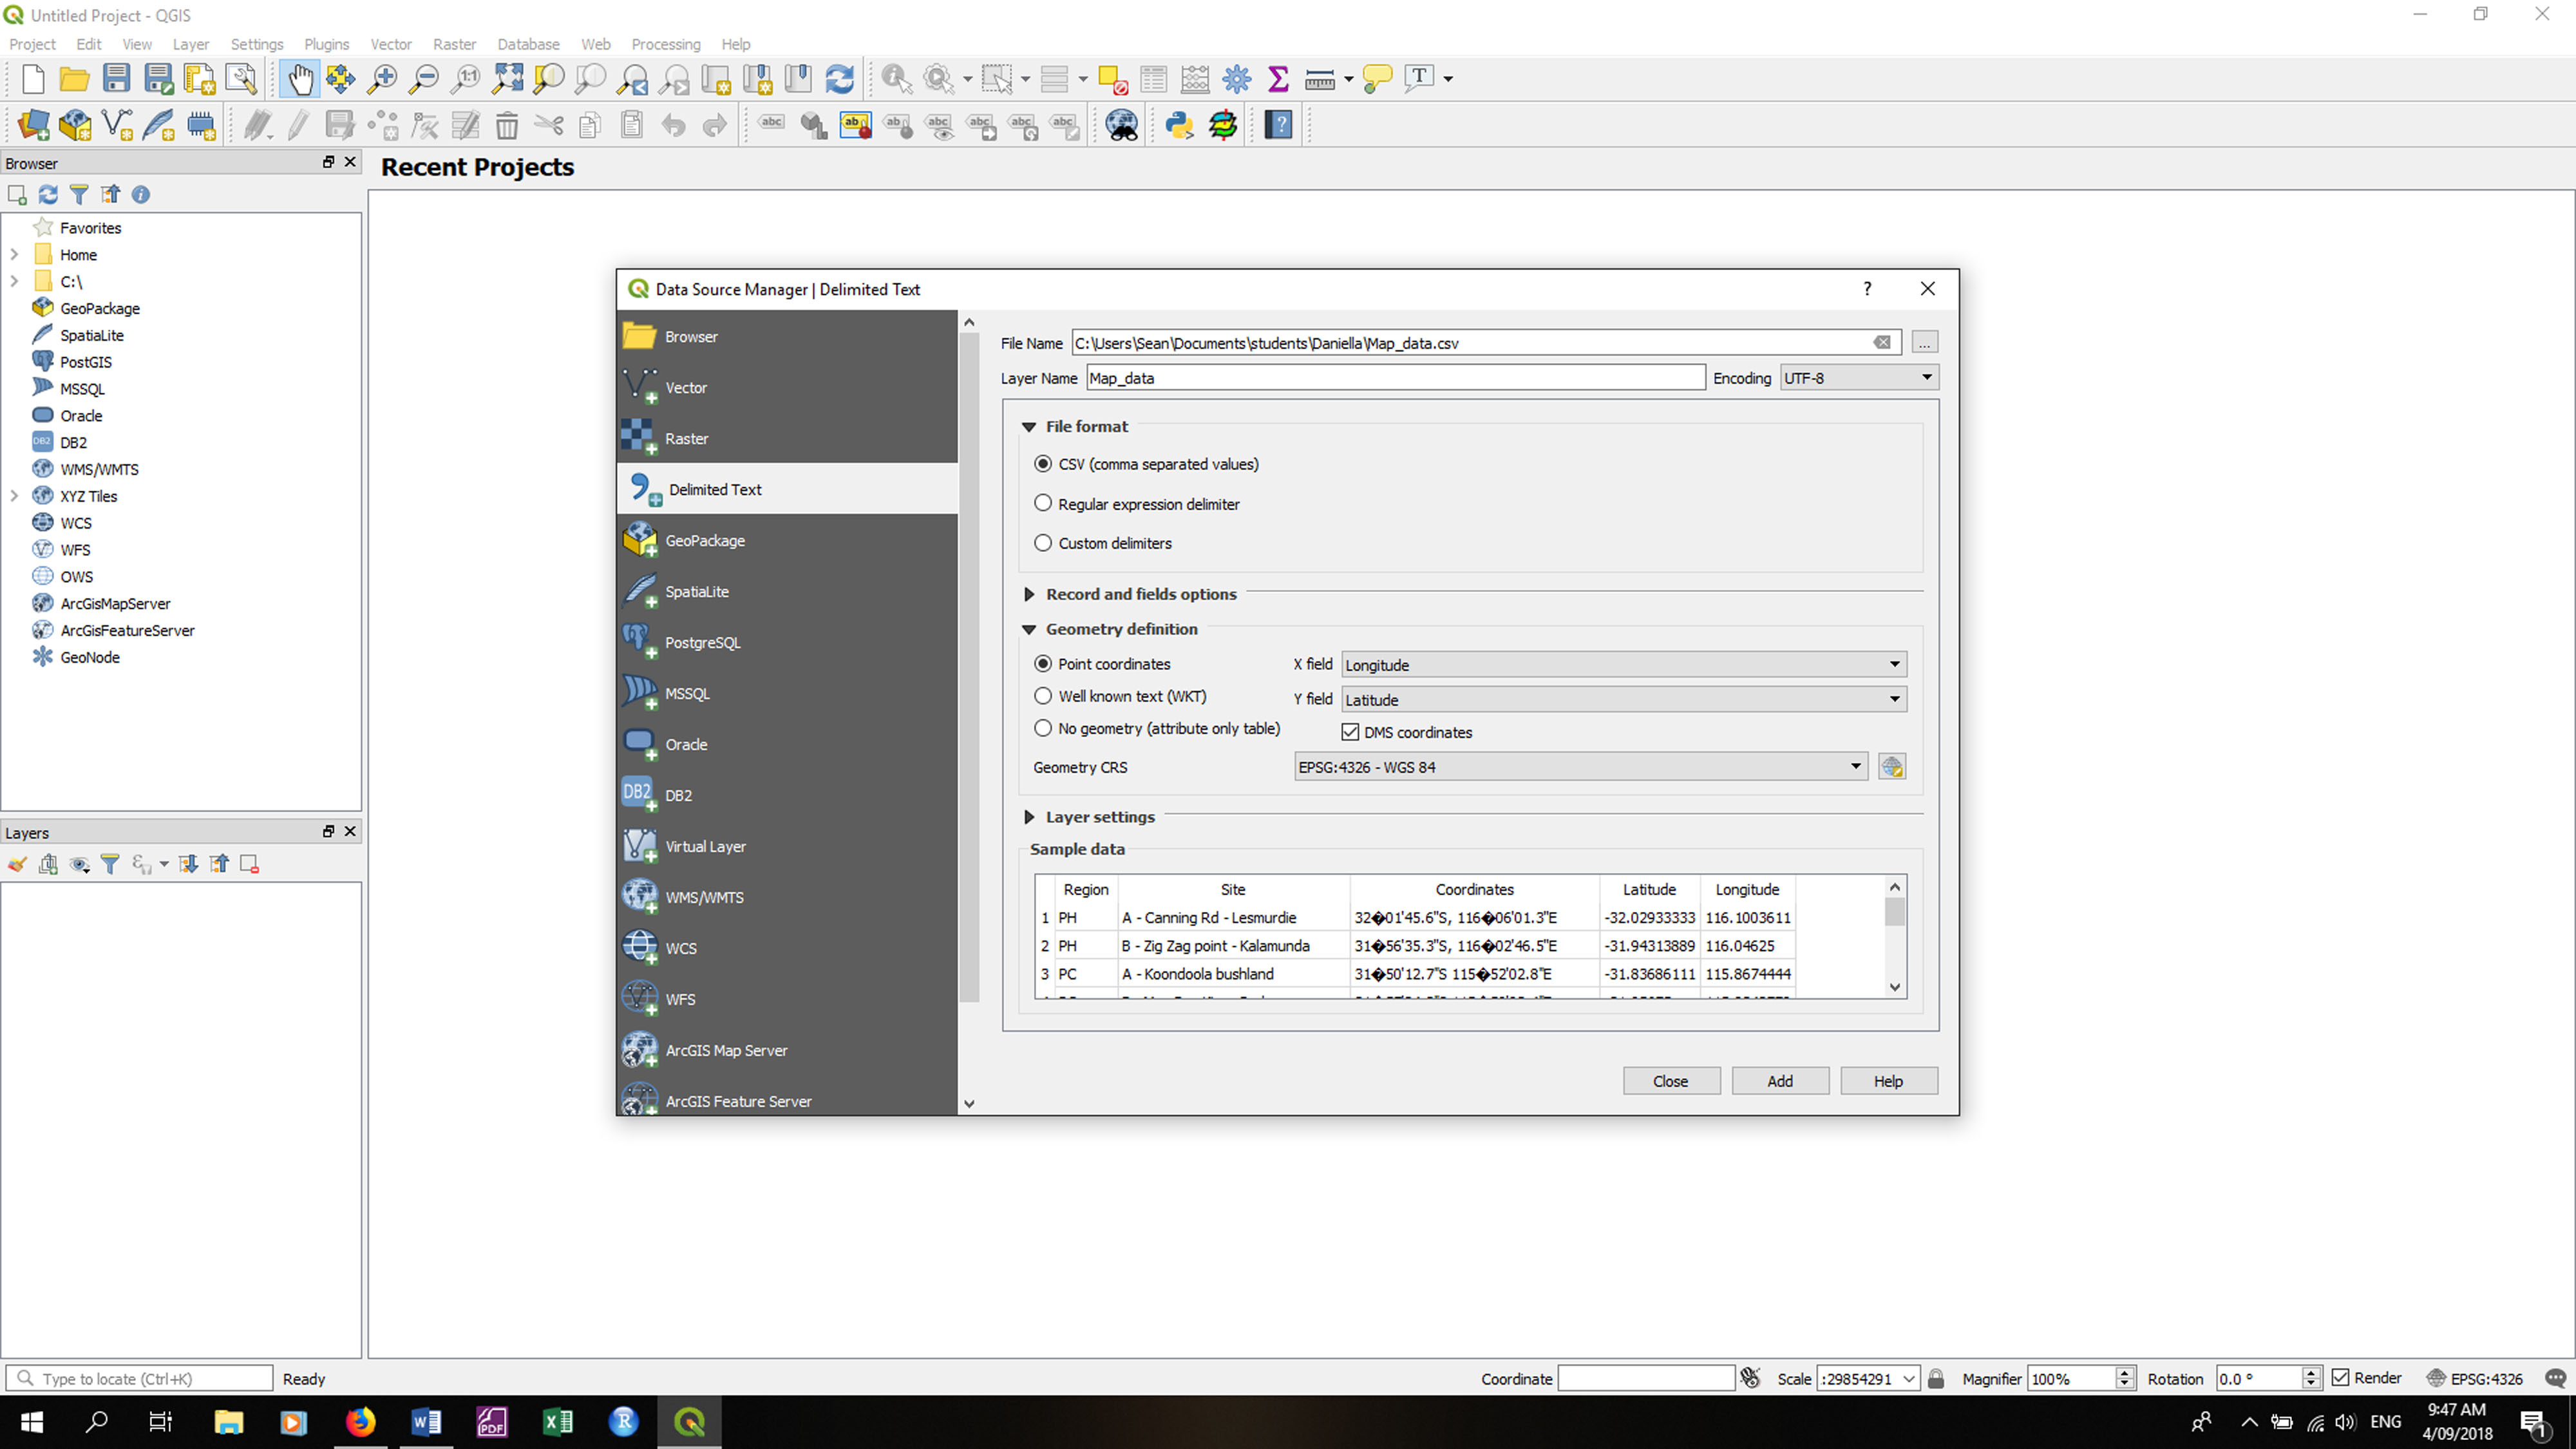Screen dimensions: 2576x1449
Task: Switch to the GeoPackage source tab
Action: 788,540
